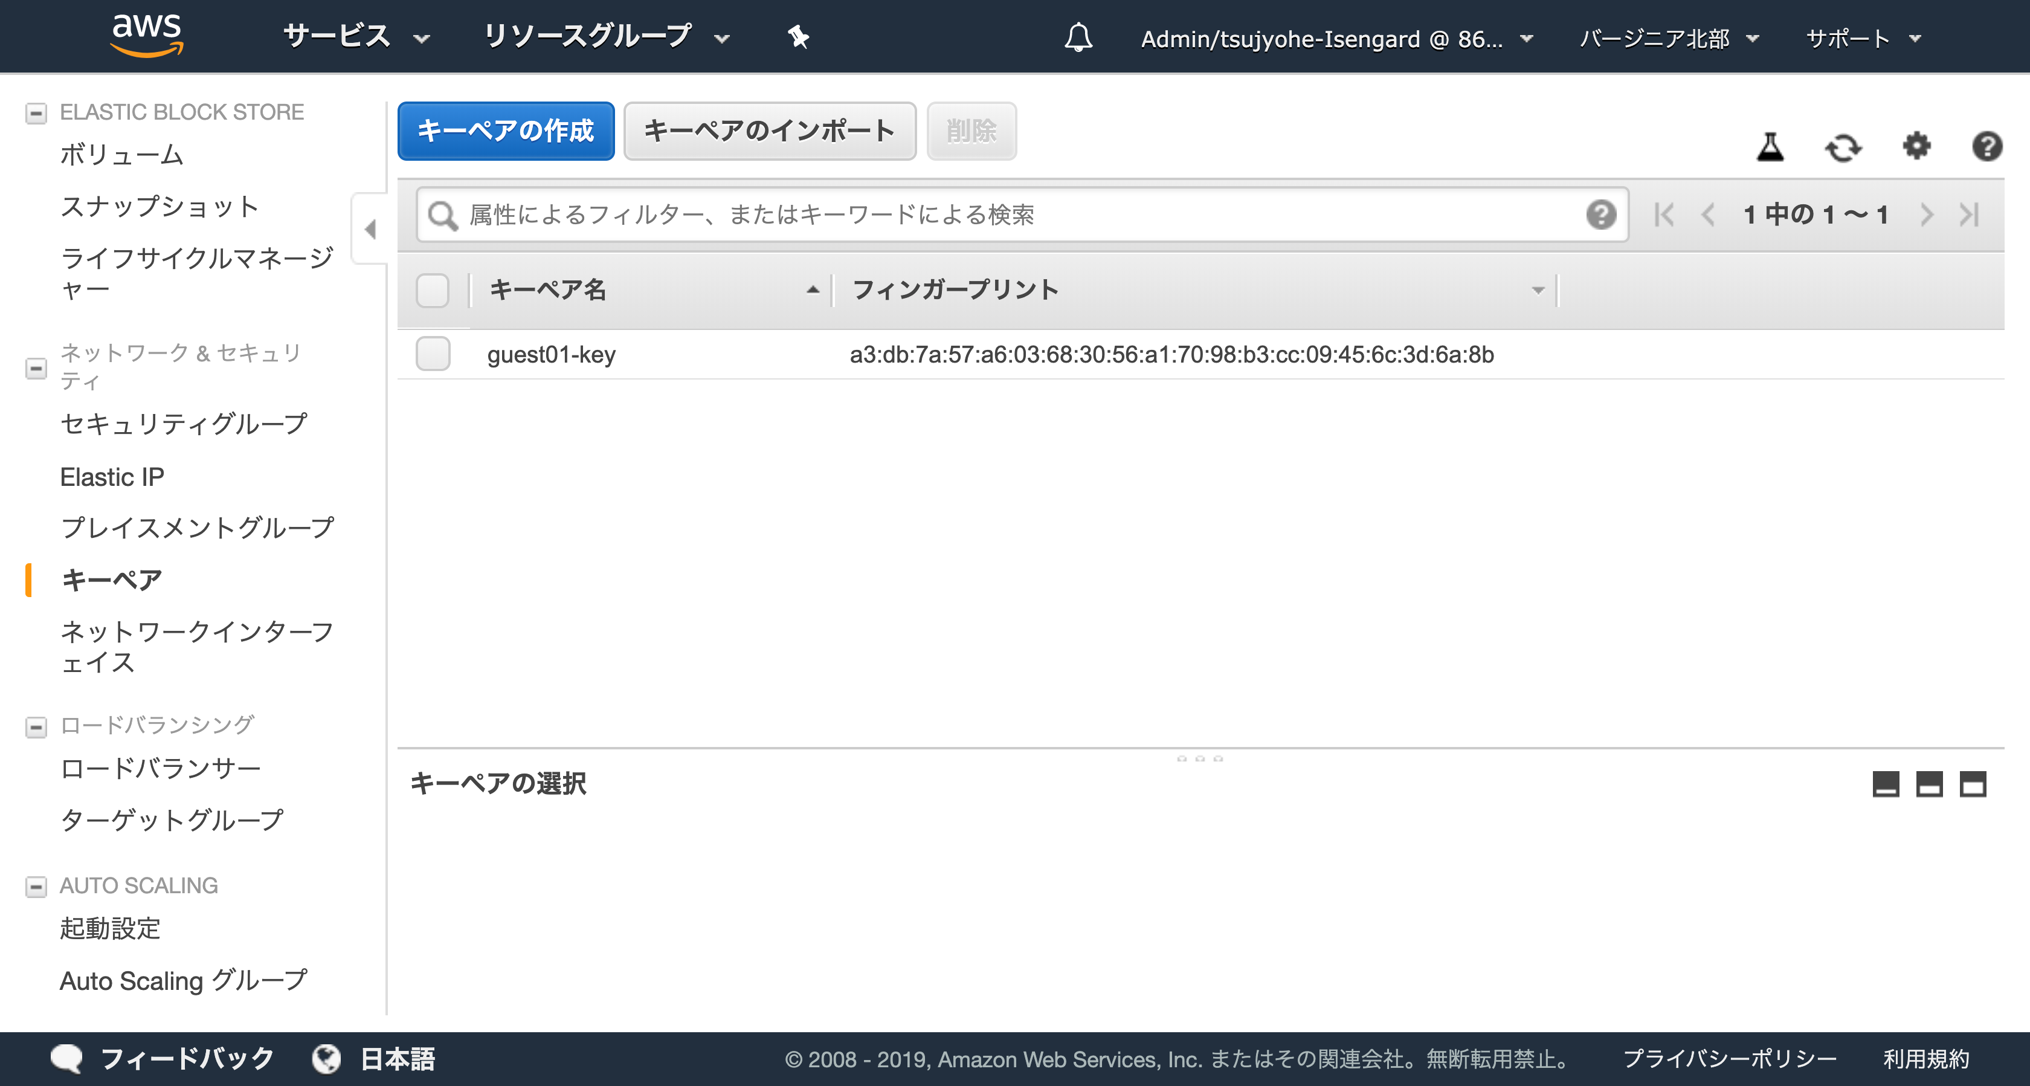Open the バージニア北部 region dropdown

pyautogui.click(x=1670, y=39)
